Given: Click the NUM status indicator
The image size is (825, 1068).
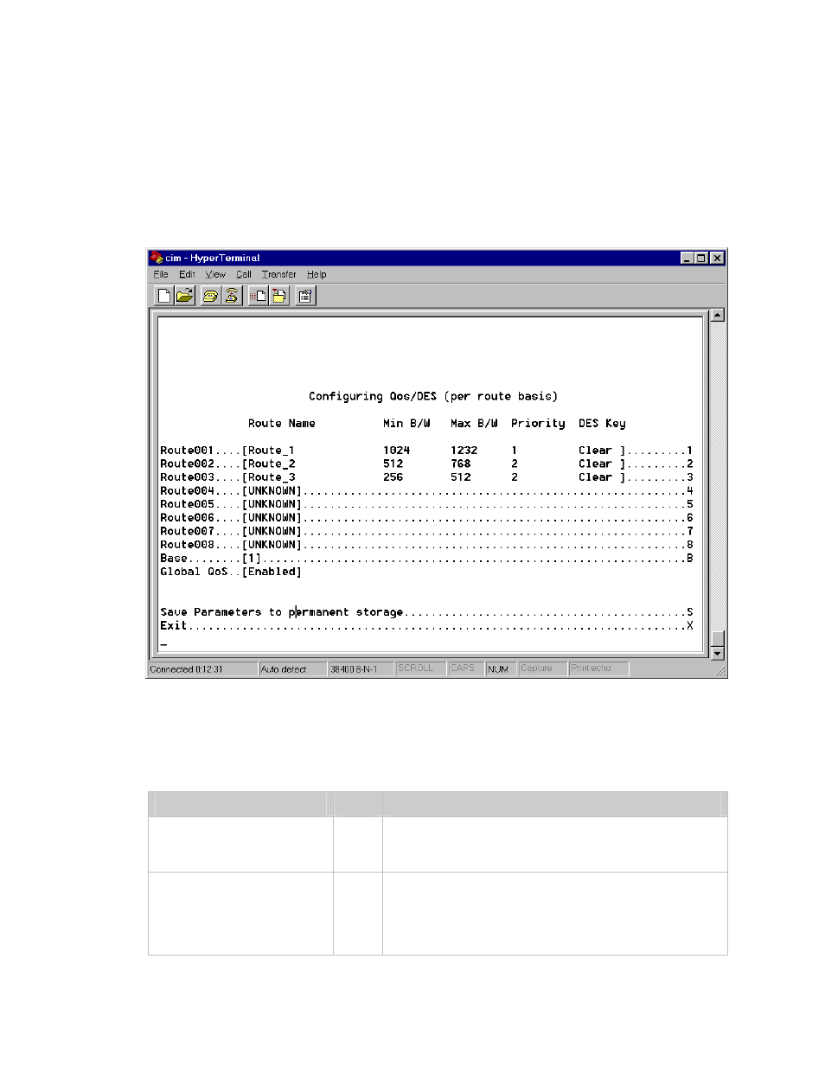Looking at the screenshot, I should coord(502,669).
